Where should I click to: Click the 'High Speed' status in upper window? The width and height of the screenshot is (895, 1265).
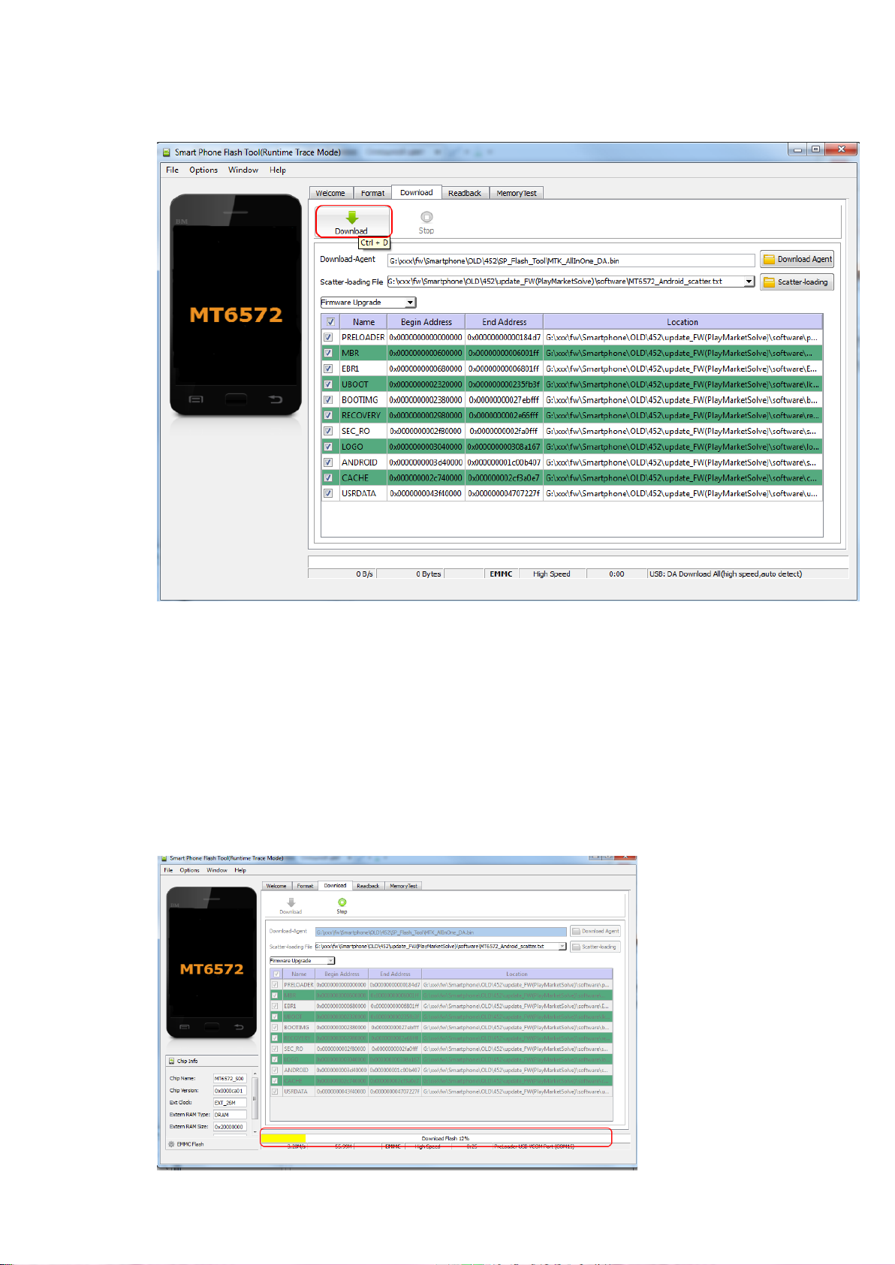[x=552, y=574]
